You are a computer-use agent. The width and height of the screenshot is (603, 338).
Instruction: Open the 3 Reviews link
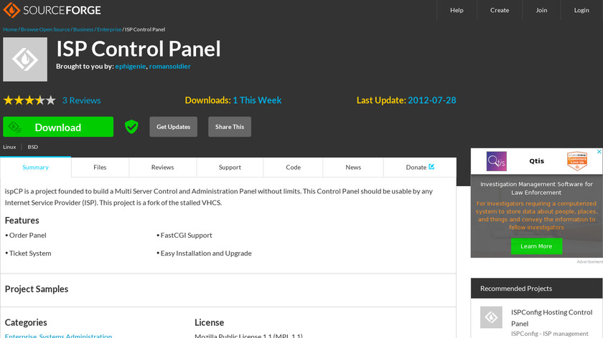[82, 100]
